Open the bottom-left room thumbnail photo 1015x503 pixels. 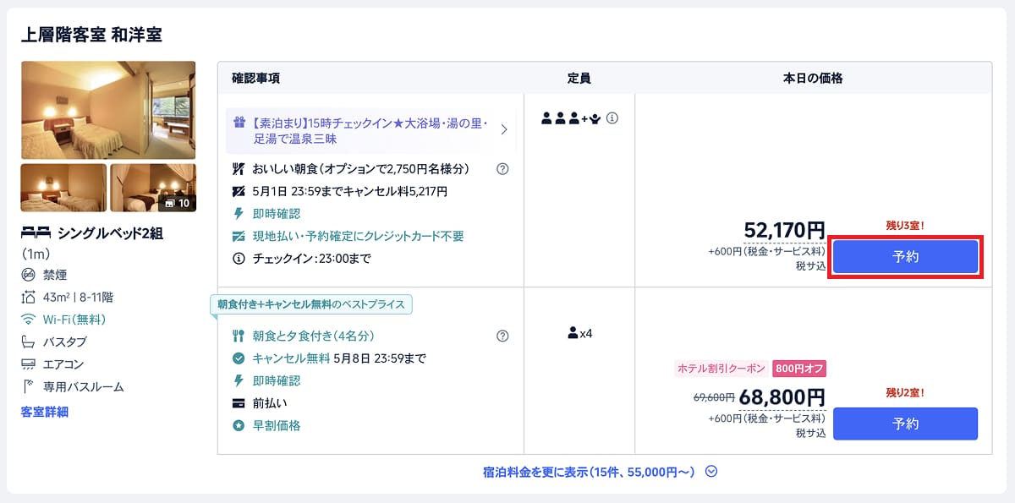[63, 188]
